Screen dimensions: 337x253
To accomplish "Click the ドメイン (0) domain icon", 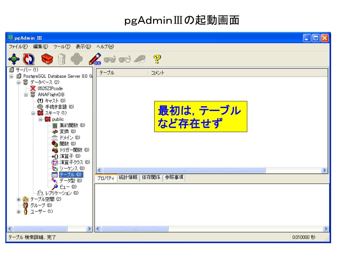I will 55,138.
